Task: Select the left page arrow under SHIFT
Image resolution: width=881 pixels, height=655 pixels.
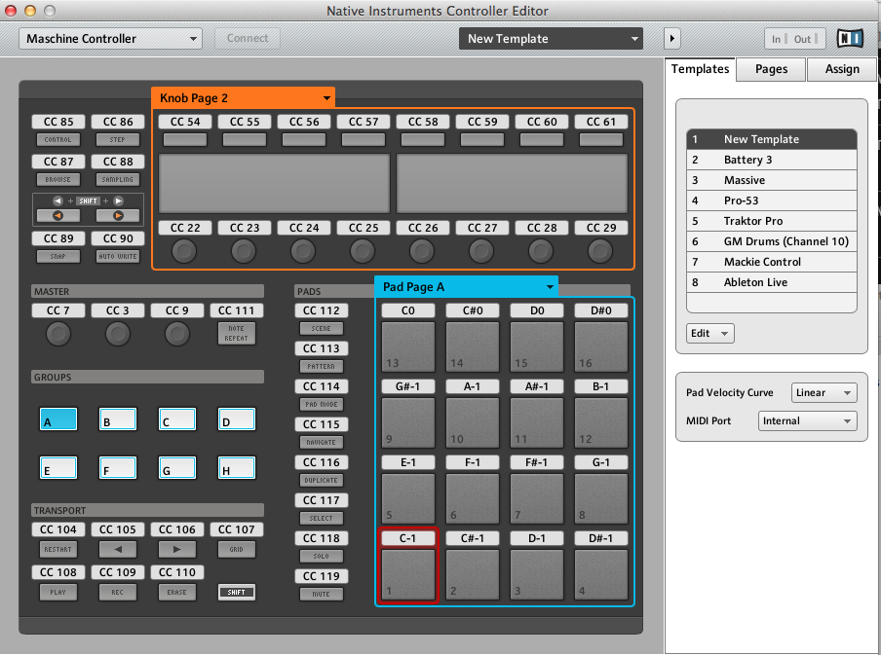Action: [x=58, y=215]
